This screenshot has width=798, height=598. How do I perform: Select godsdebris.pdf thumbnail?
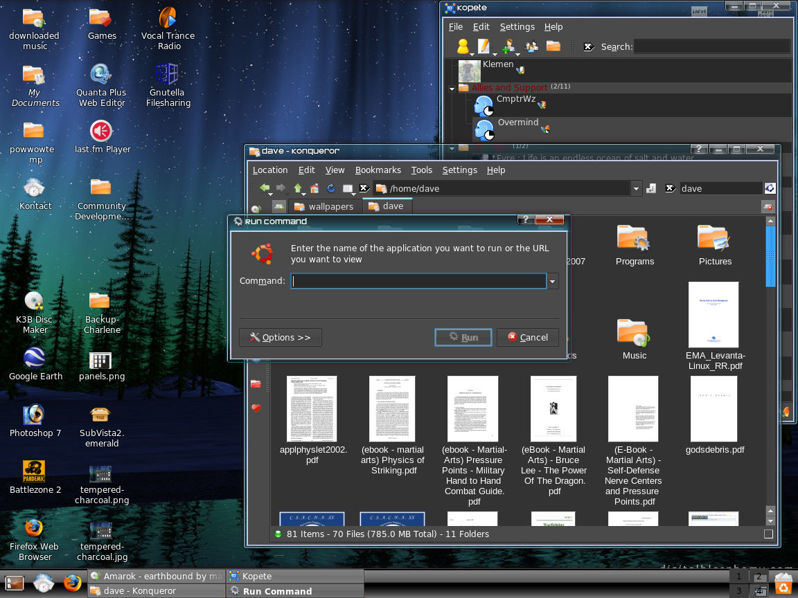point(713,409)
